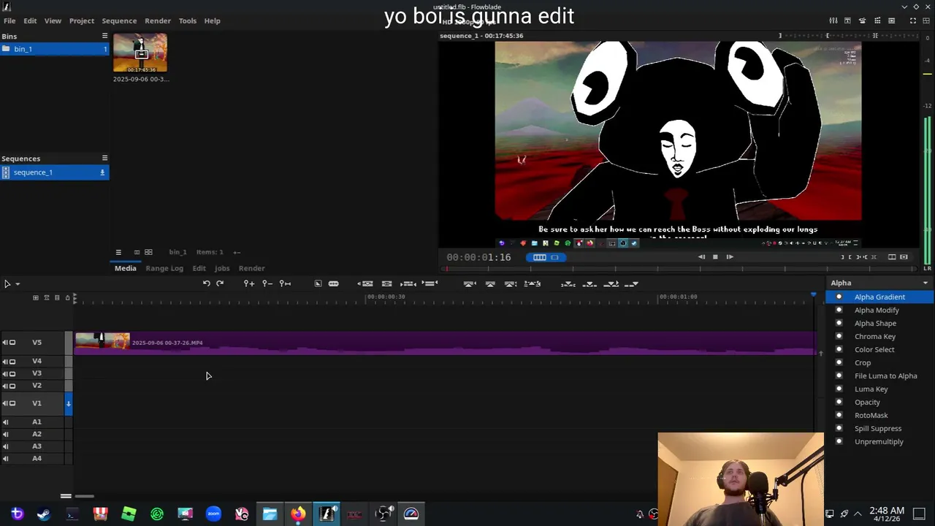
Task: Fit the timeline zoom to sequence length
Action: (286, 283)
